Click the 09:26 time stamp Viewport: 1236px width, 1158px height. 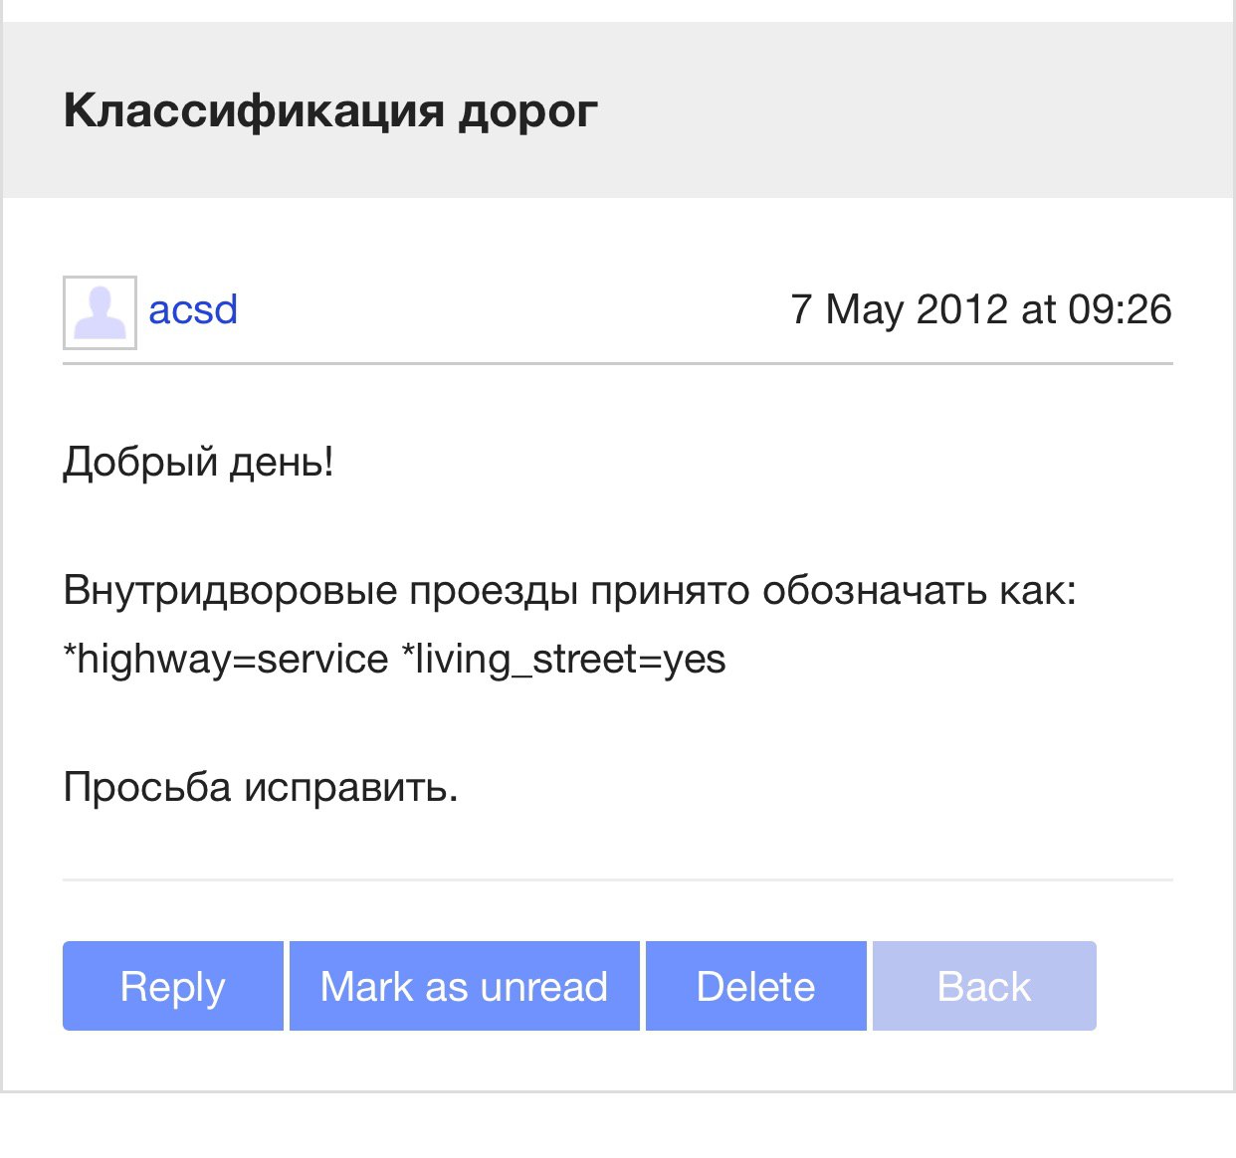(x=1120, y=309)
